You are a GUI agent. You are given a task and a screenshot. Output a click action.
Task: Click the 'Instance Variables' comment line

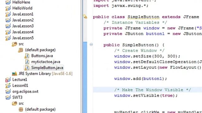(135, 23)
